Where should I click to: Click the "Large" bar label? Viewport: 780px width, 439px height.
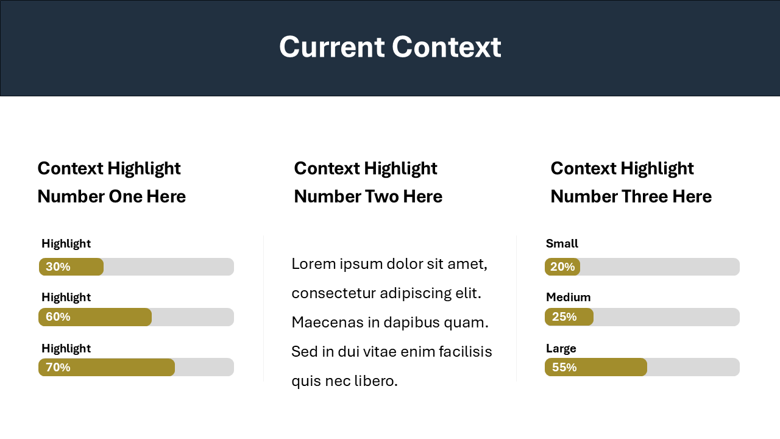point(561,349)
